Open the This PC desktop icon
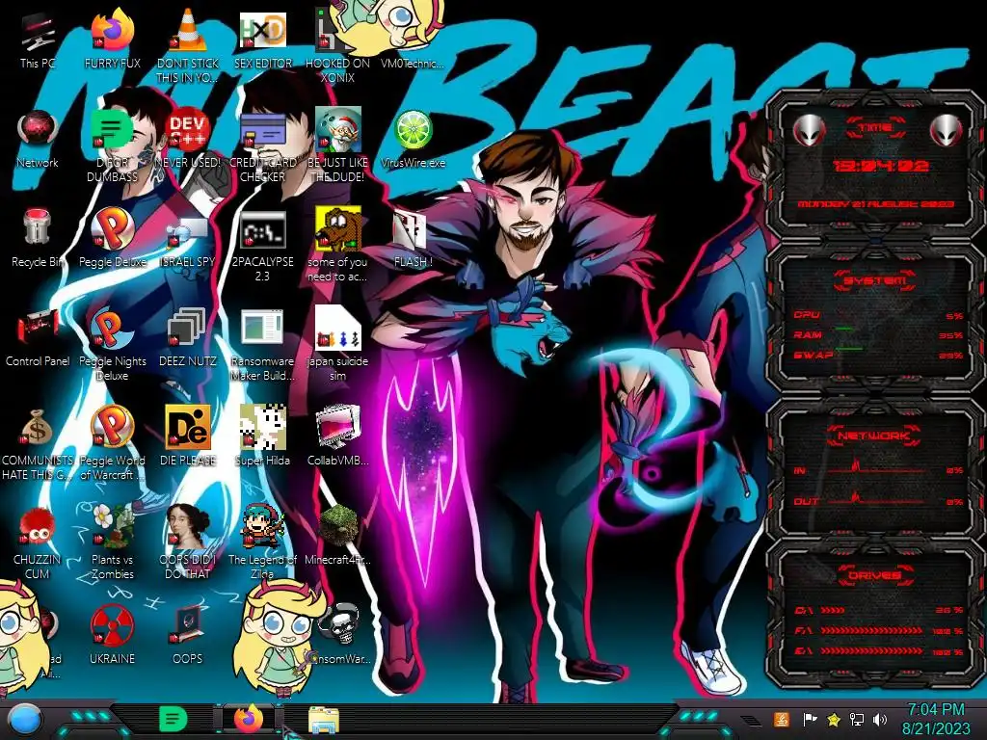 pos(38,33)
